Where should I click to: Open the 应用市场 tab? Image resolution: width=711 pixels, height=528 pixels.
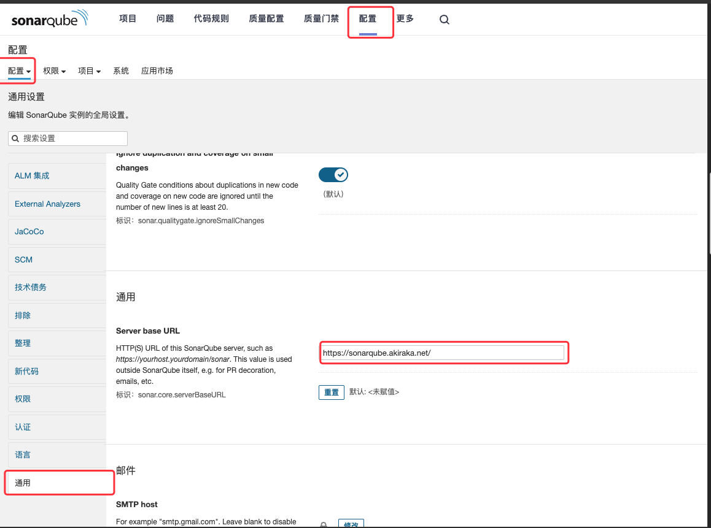click(x=157, y=71)
